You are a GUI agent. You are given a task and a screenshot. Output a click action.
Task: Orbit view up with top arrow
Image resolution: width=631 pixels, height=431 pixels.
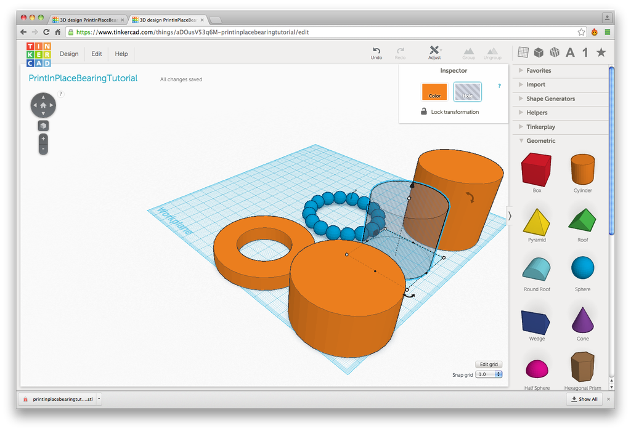pyautogui.click(x=43, y=97)
